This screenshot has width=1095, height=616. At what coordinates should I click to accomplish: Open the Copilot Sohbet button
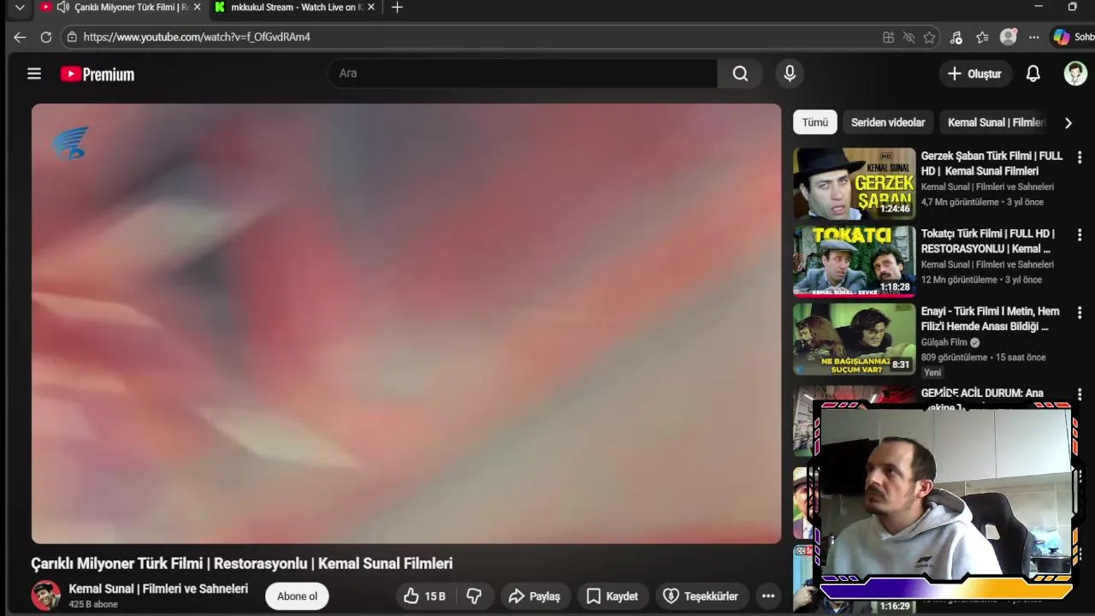1074,37
